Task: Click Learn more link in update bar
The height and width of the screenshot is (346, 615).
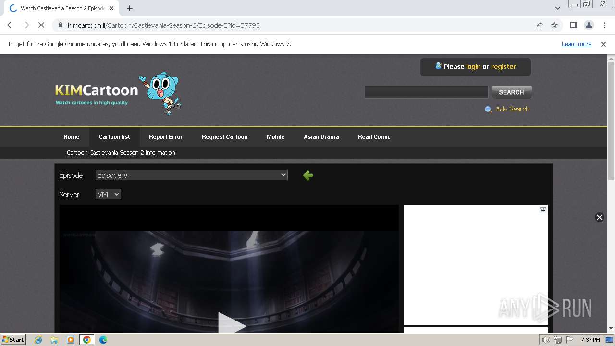Action: click(577, 44)
